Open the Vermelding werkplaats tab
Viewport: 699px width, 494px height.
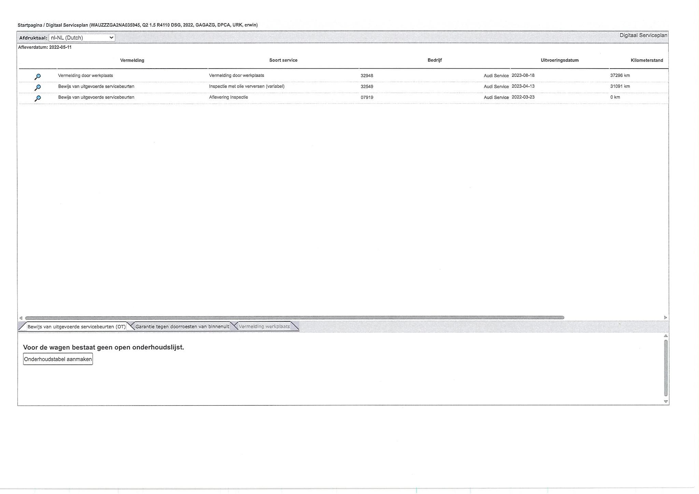(264, 326)
